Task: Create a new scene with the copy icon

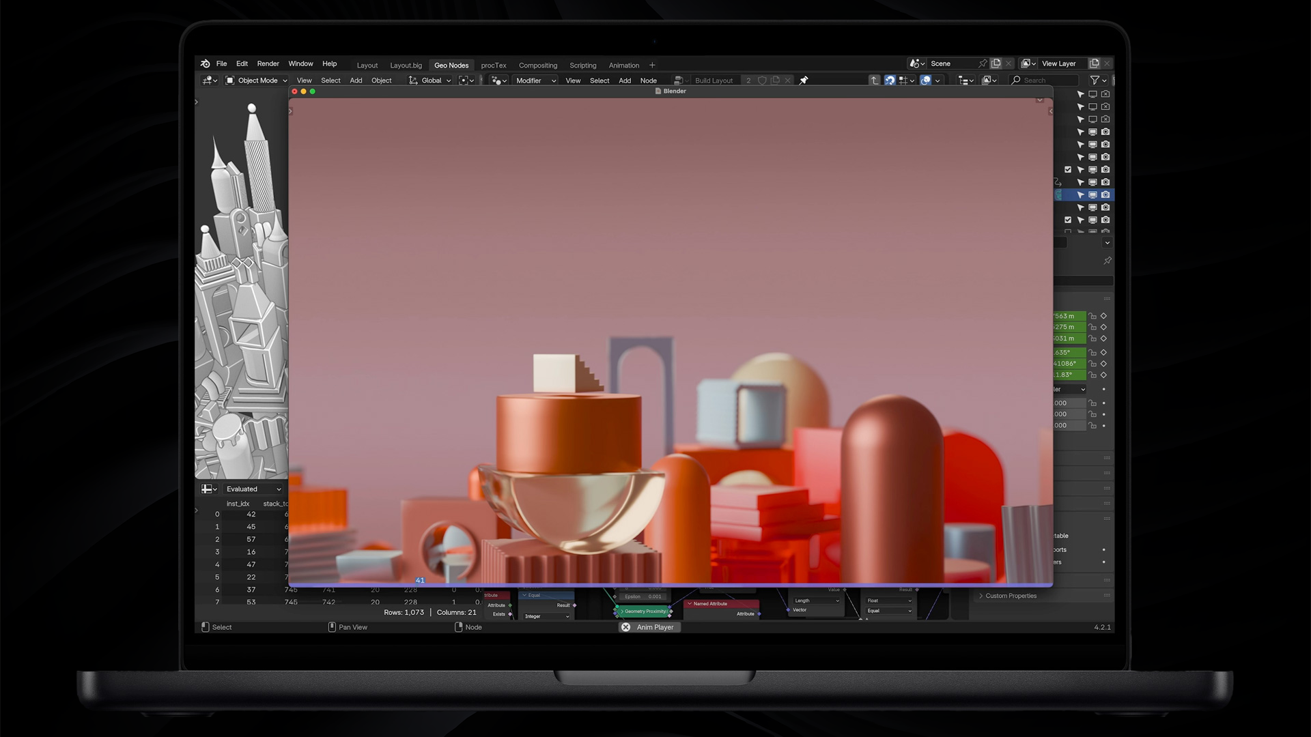Action: coord(996,63)
